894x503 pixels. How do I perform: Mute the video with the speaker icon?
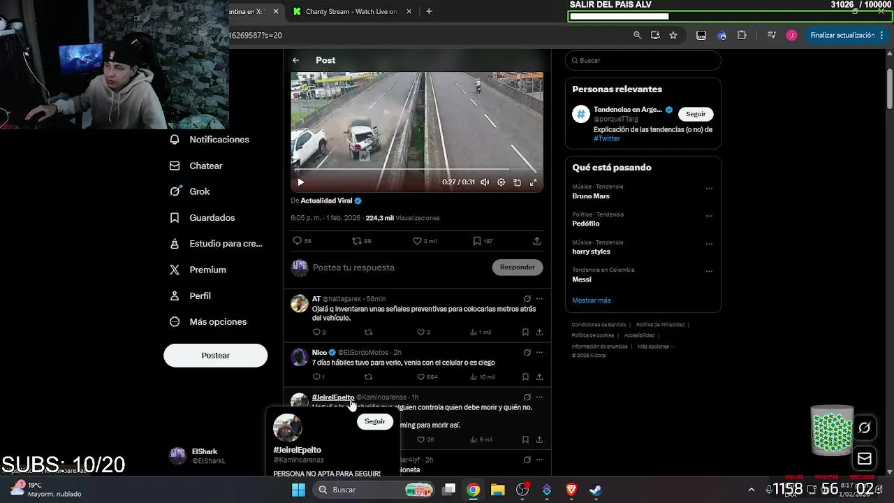click(x=485, y=182)
